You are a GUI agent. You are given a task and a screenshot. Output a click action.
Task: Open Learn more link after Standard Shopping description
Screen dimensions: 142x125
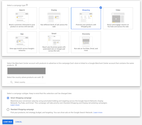98,113
